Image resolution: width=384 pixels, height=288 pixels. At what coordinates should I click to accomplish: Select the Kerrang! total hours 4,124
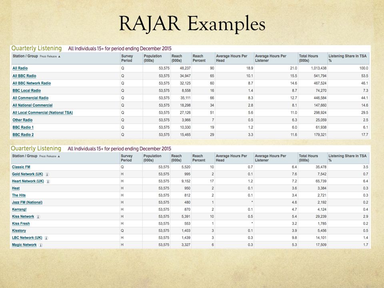322,210
